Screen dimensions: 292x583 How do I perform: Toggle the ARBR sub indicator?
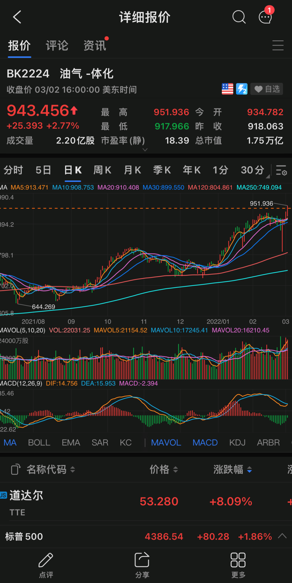(268, 443)
